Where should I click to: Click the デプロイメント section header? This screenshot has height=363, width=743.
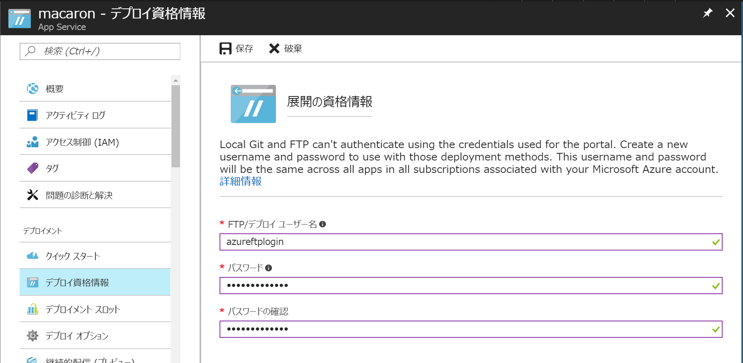(x=42, y=231)
